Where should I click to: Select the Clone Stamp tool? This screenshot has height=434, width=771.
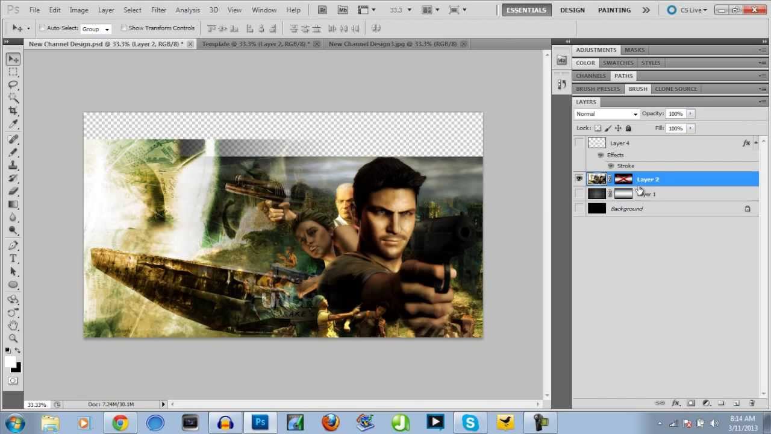click(13, 166)
